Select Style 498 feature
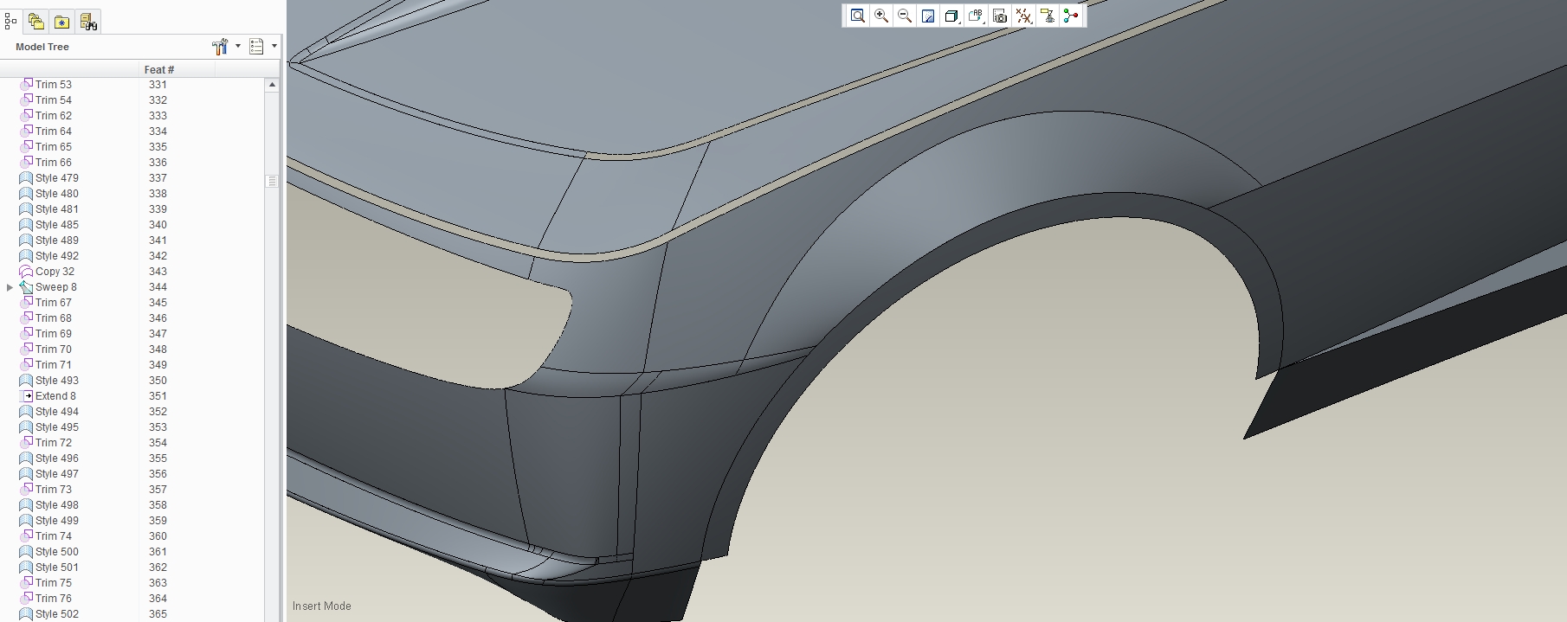The width and height of the screenshot is (1567, 622). coord(57,505)
